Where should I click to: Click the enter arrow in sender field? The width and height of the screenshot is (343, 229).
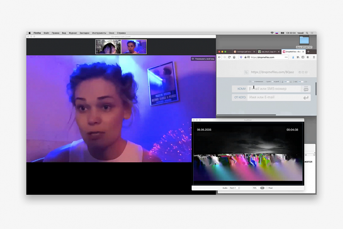tap(306, 97)
